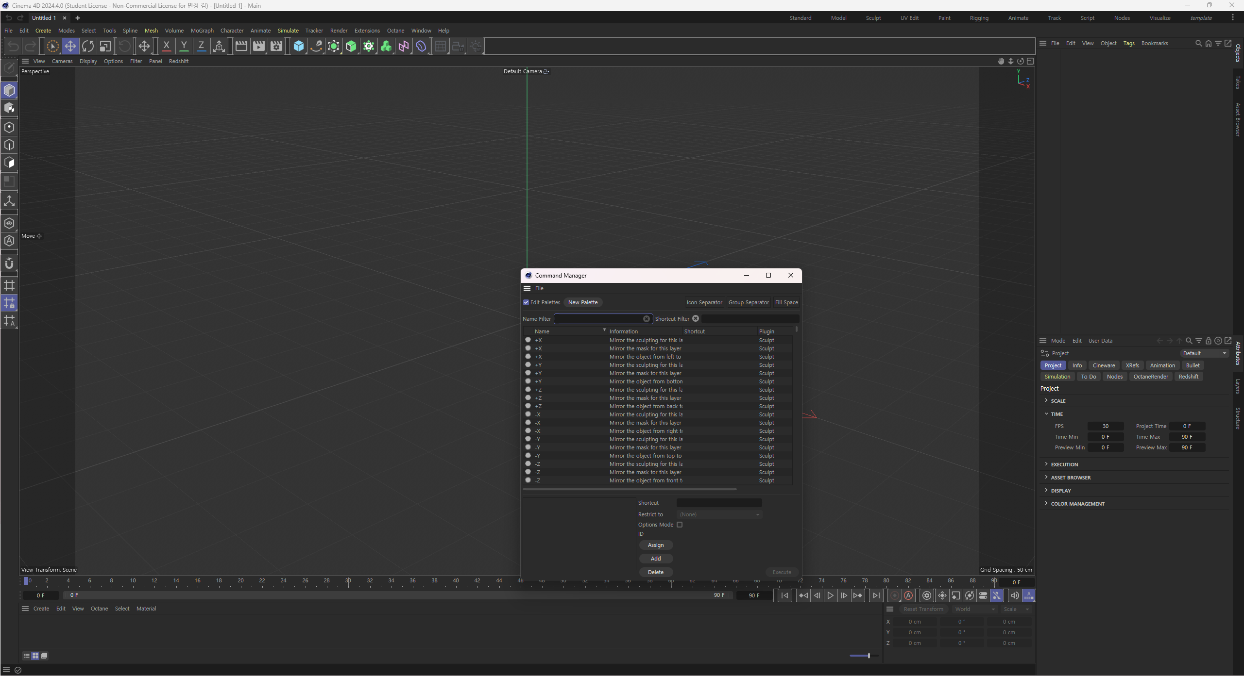Clear the Name Filter field

(x=647, y=319)
